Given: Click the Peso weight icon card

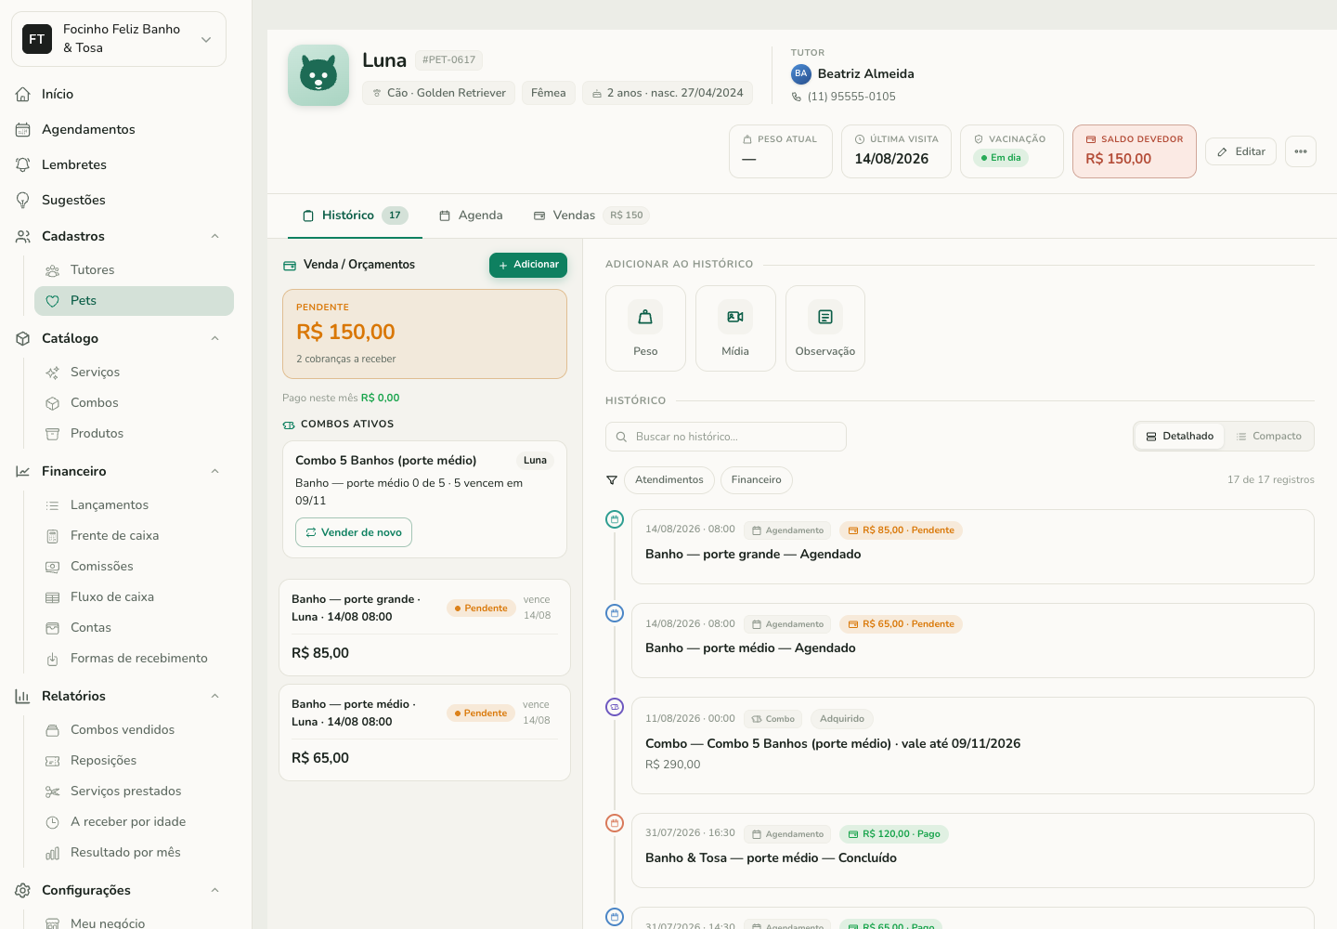Looking at the screenshot, I should coord(645,328).
